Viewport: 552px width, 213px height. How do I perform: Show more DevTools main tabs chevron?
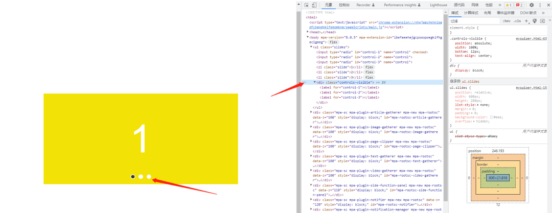click(x=500, y=5)
